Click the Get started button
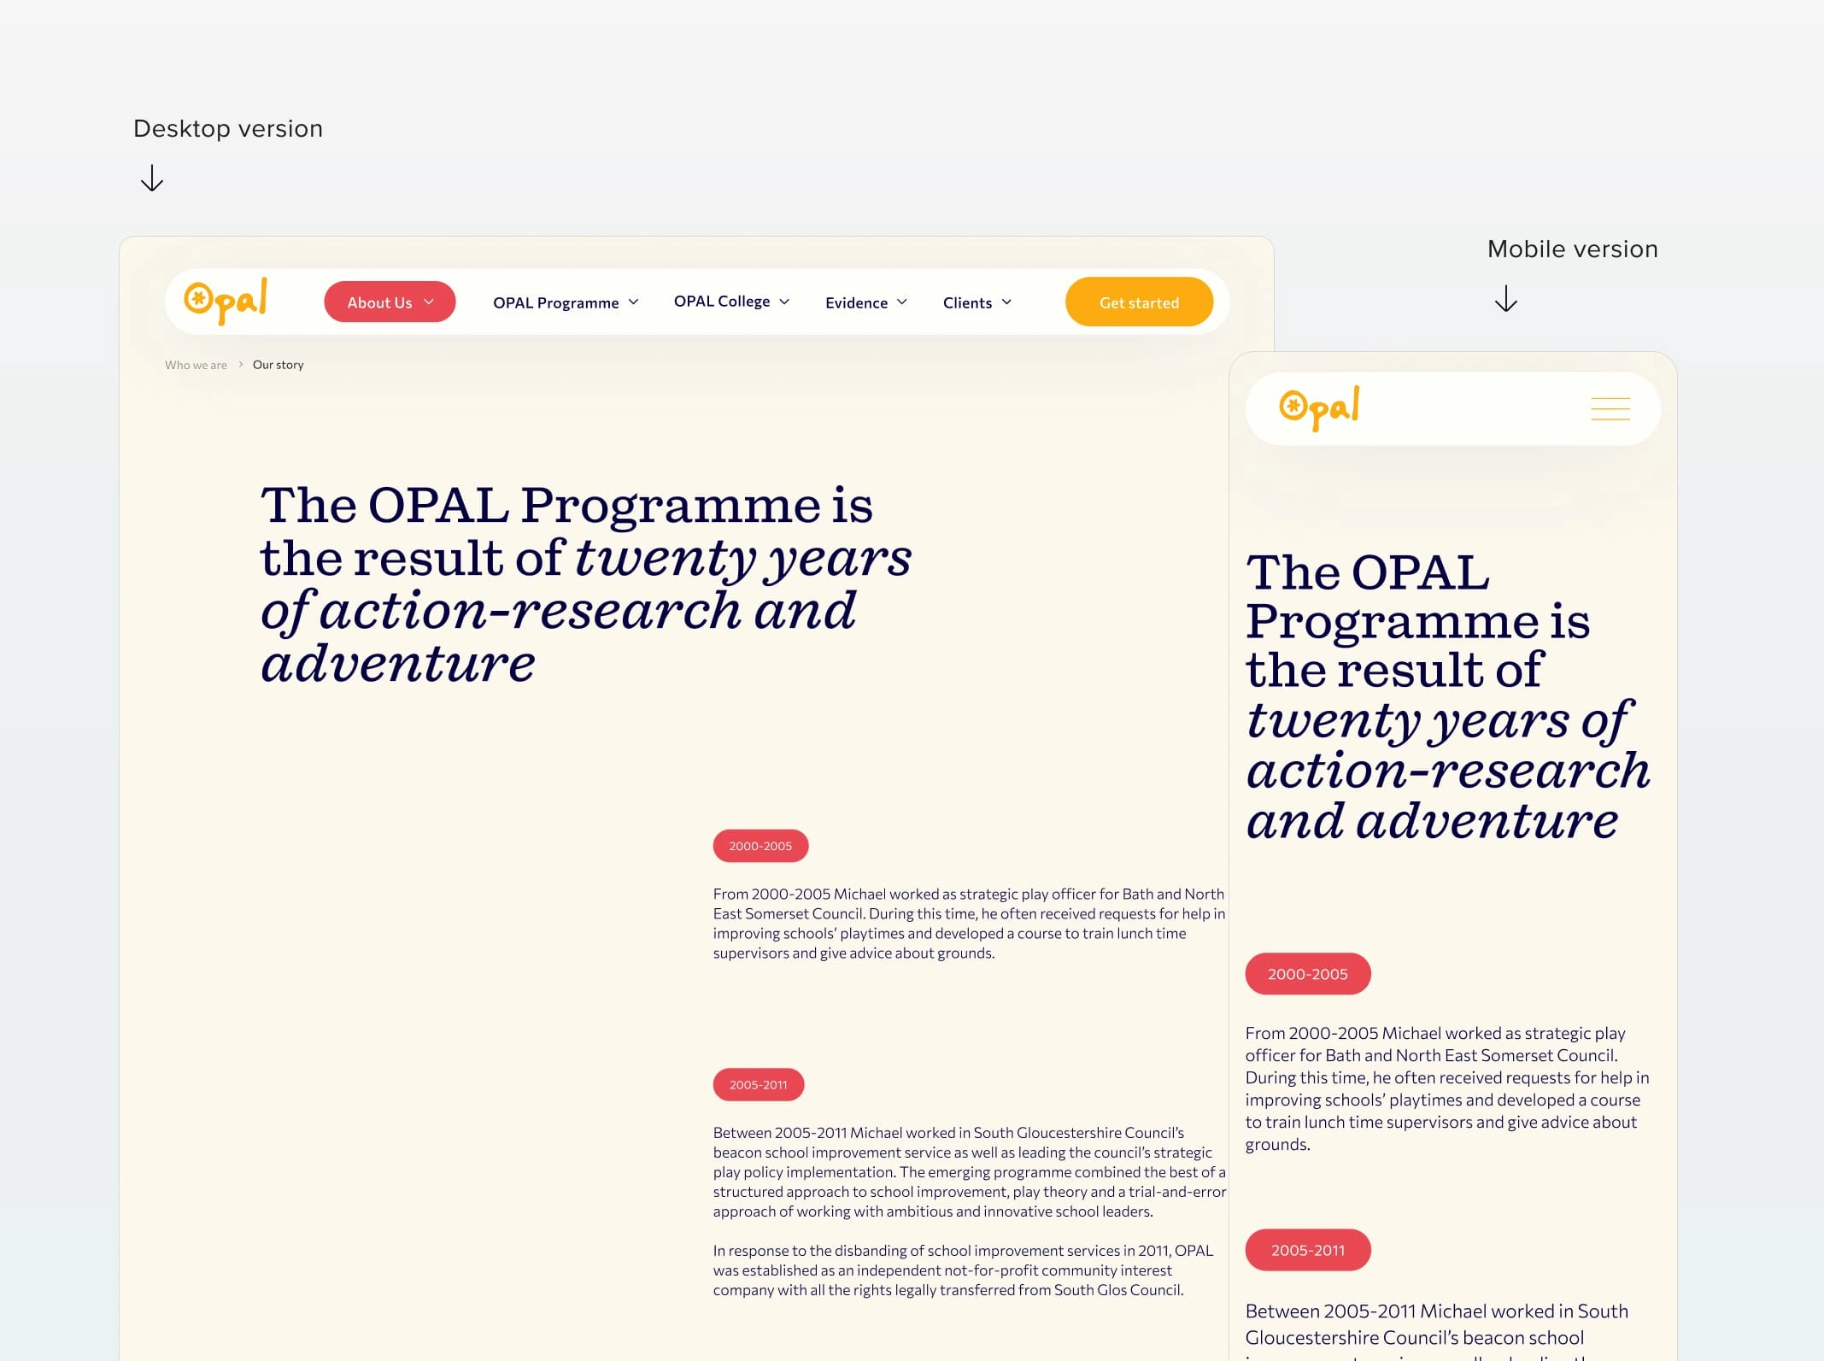This screenshot has width=1824, height=1361. pos(1140,302)
